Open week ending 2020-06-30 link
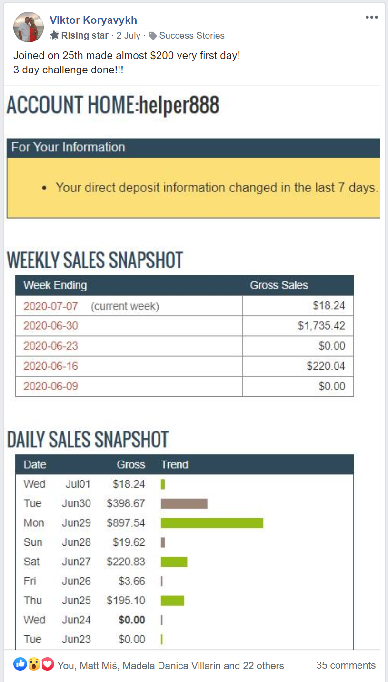Image resolution: width=388 pixels, height=682 pixels. (50, 326)
